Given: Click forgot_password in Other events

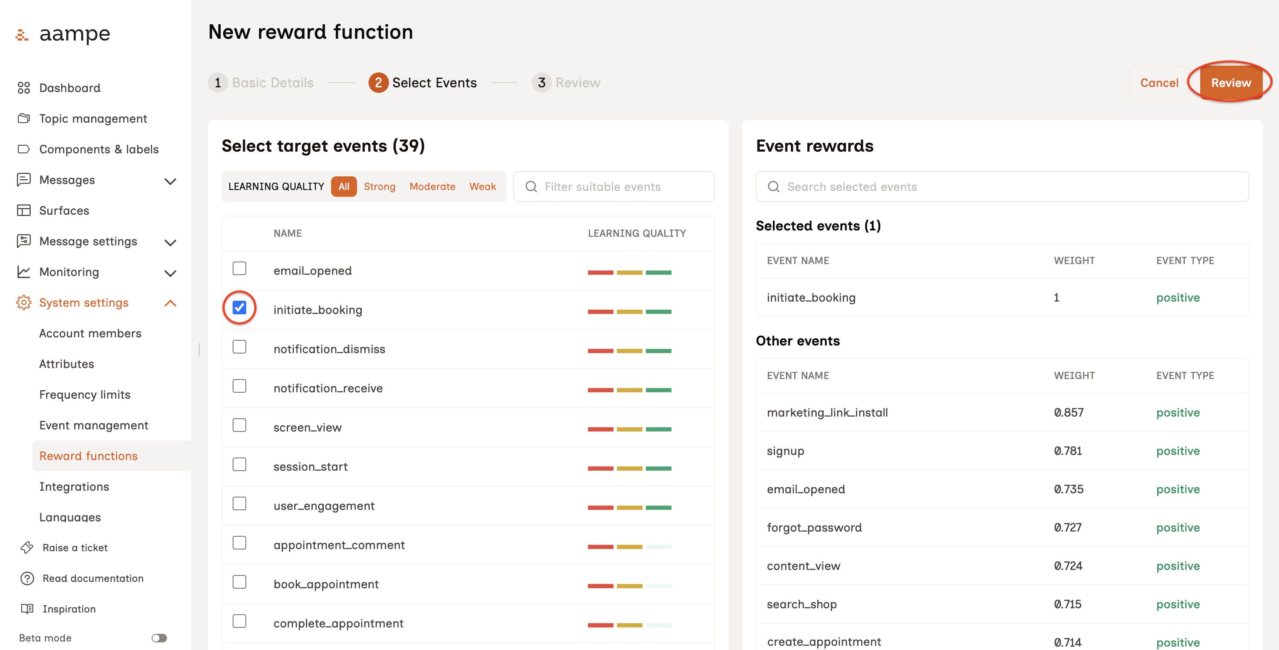Looking at the screenshot, I should pyautogui.click(x=814, y=527).
